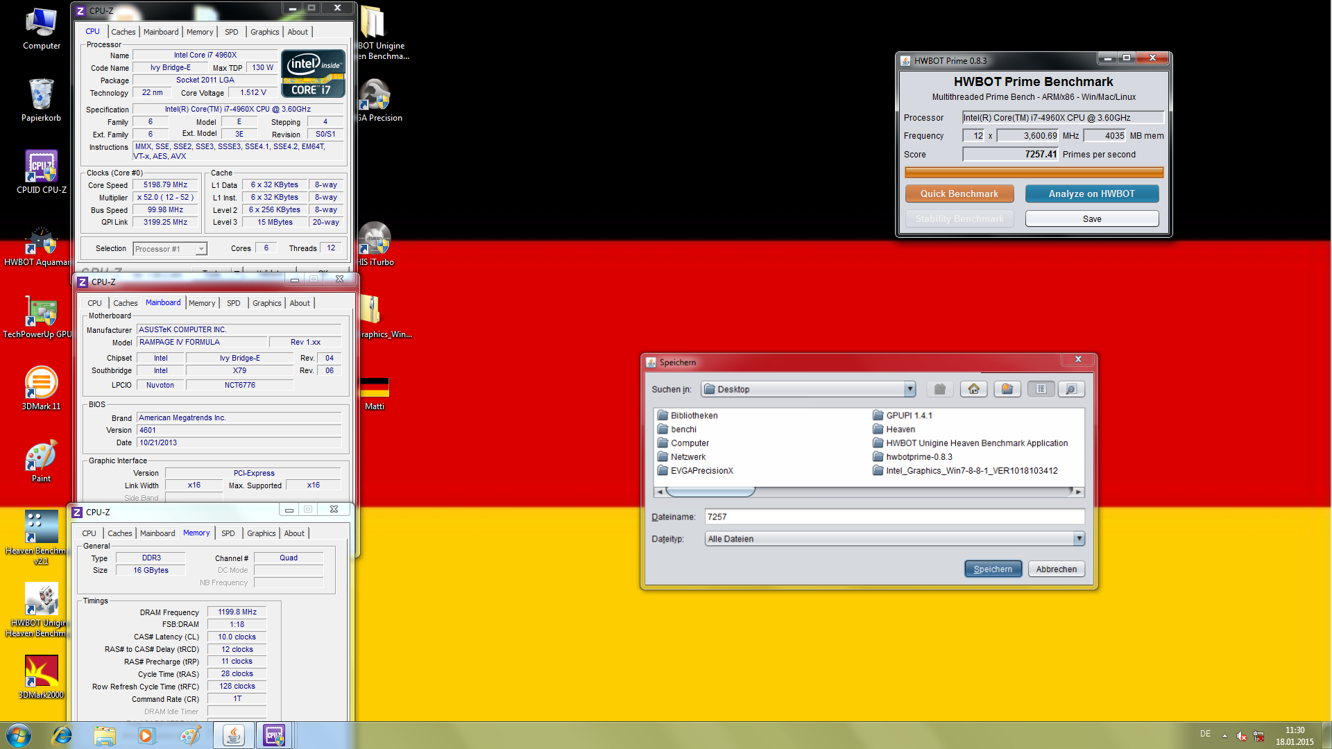Open the Computer desktop icon

tap(42, 29)
